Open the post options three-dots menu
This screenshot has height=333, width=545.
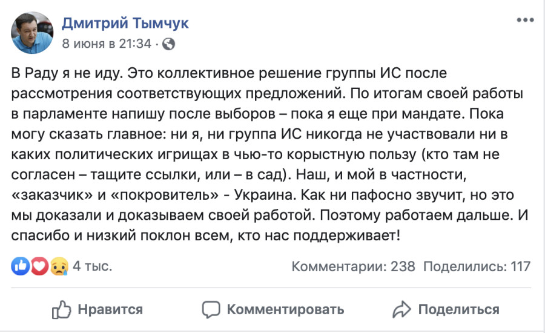(524, 21)
